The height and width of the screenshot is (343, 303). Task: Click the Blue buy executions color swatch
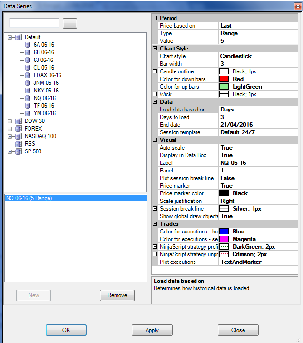point(224,232)
